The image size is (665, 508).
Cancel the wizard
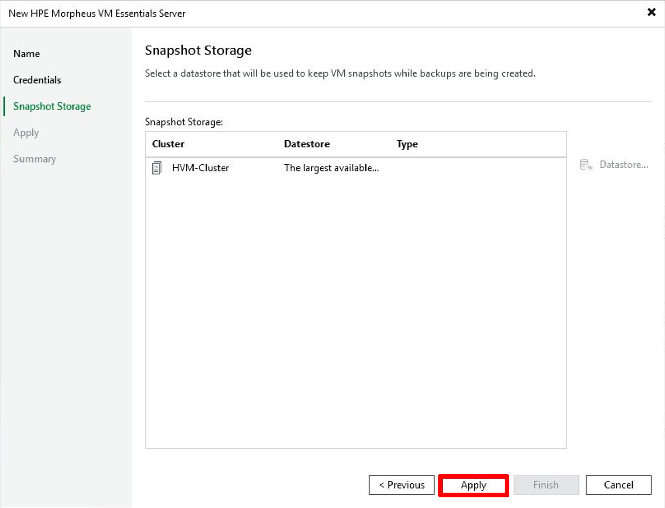619,485
